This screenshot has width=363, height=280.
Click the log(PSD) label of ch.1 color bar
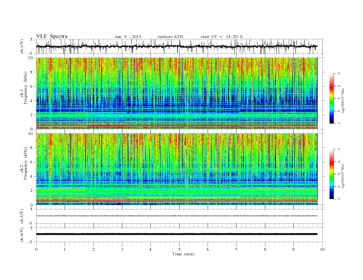click(343, 99)
